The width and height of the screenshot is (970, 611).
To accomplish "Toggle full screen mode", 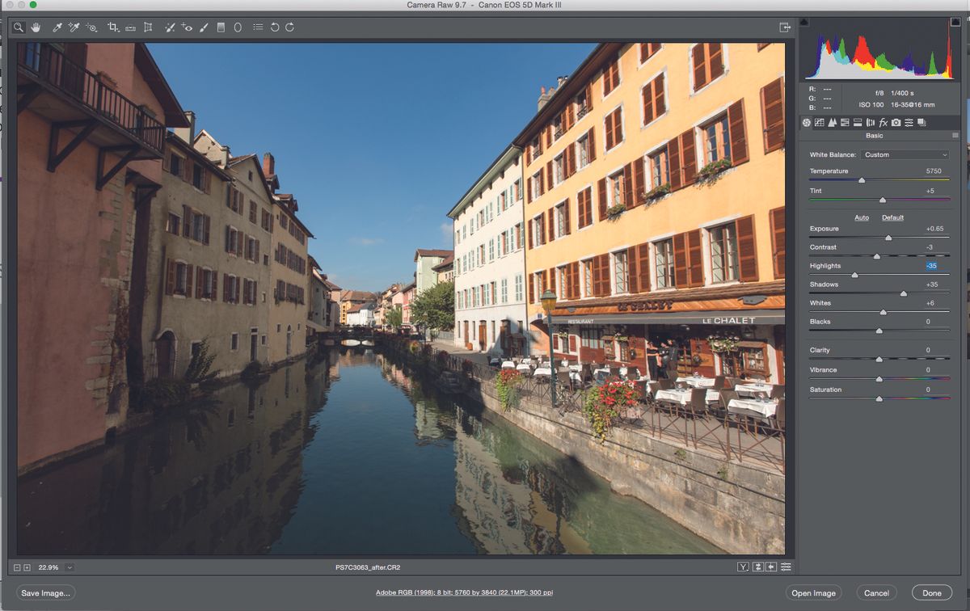I will [x=783, y=27].
